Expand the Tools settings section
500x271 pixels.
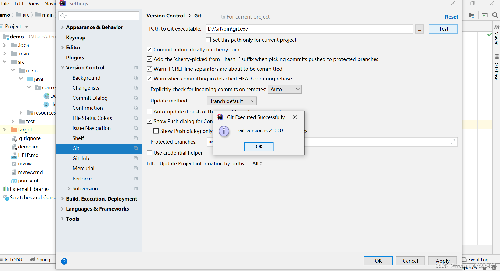pos(62,219)
